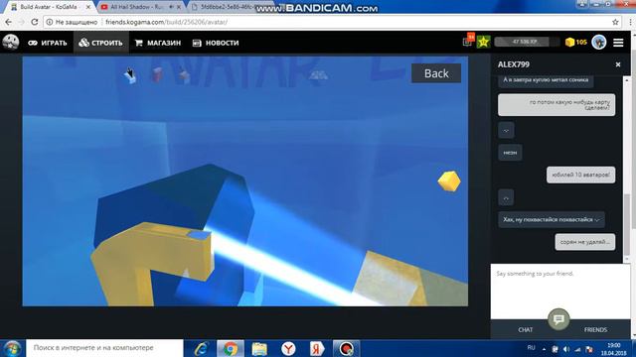The width and height of the screenshot is (636, 357).
Task: Switch to Build Avatar - KoGaMa browser tab
Action: 49,7
